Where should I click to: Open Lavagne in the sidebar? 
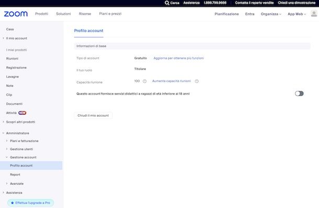(x=13, y=77)
